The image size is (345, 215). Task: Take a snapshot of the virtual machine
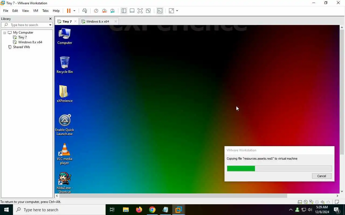pyautogui.click(x=96, y=11)
